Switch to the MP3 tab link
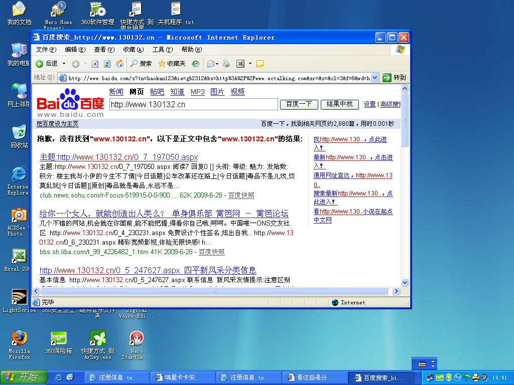 (x=198, y=92)
